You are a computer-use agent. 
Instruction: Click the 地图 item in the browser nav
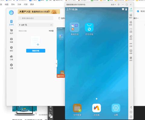pyautogui.click(x=7, y=5)
